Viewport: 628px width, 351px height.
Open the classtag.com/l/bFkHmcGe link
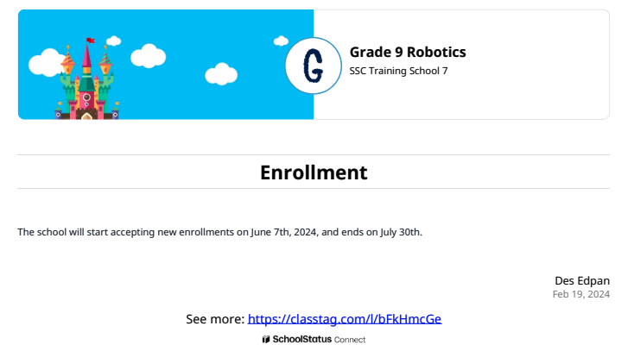point(345,319)
